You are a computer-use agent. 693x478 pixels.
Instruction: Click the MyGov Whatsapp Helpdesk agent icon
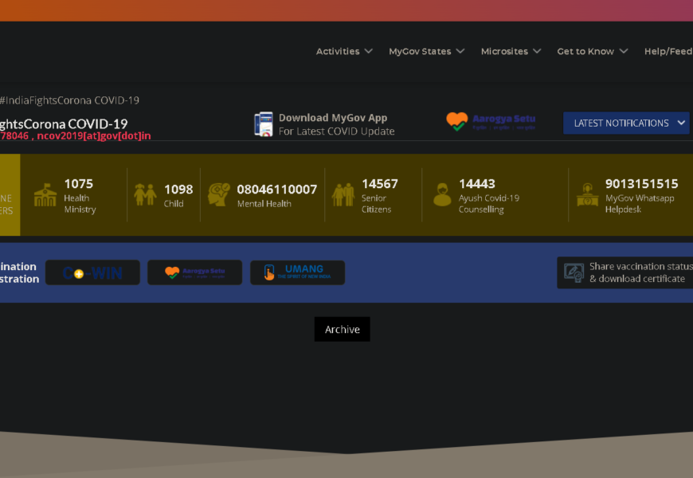tap(587, 194)
